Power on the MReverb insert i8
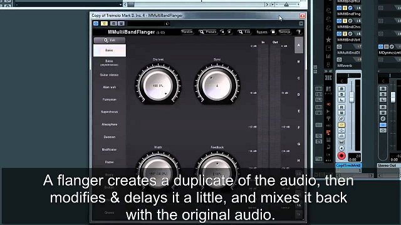 click(x=339, y=59)
